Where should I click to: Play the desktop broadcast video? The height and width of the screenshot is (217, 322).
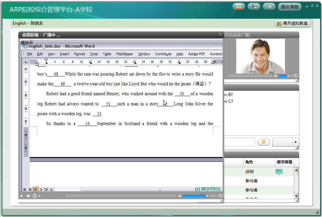pos(22,196)
